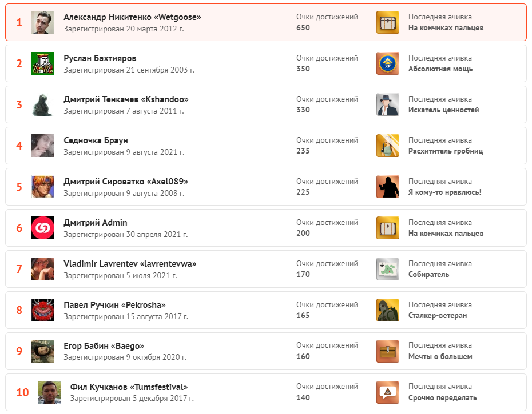Image resolution: width=532 pixels, height=414 pixels.
Task: Select text Зарегистрирован 21 сентября 2003 г.
Action: click(129, 70)
